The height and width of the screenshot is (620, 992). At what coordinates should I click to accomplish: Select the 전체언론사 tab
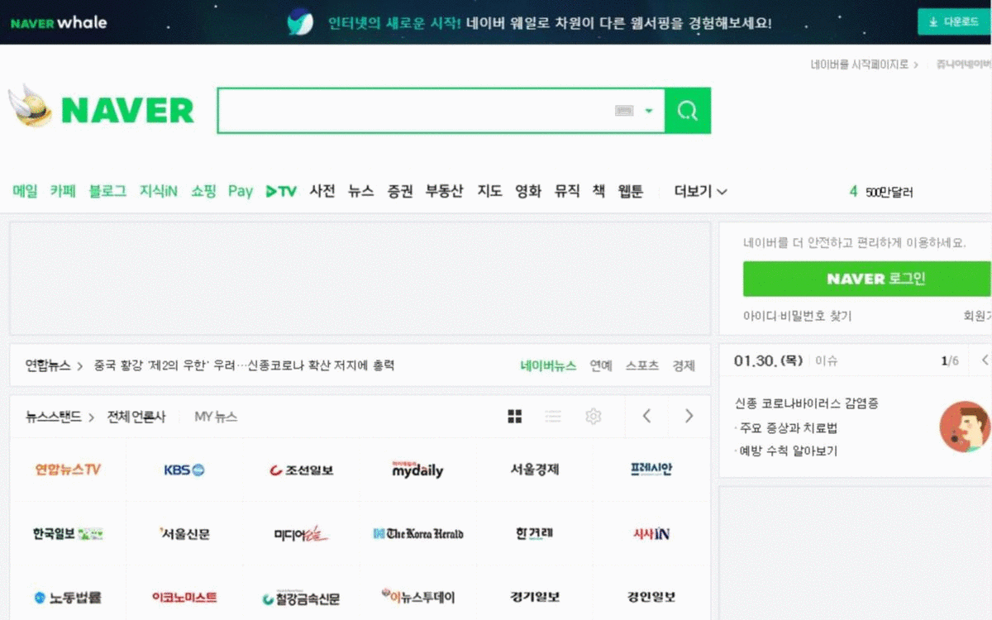pyautogui.click(x=136, y=417)
